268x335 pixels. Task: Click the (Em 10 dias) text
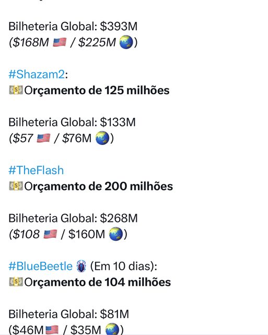124,266
